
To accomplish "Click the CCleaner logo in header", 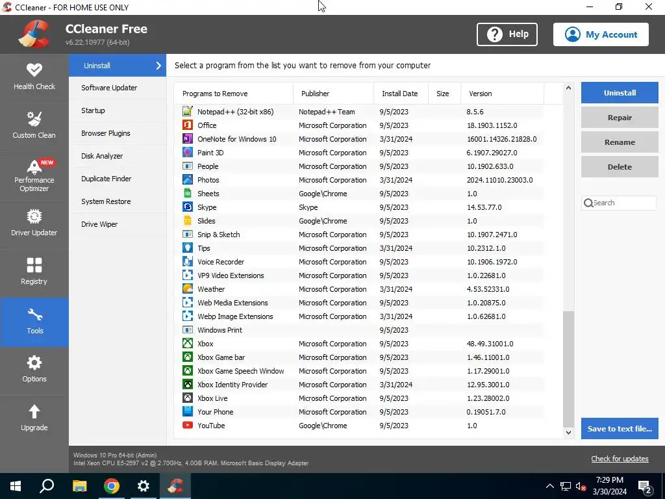I will click(x=34, y=34).
